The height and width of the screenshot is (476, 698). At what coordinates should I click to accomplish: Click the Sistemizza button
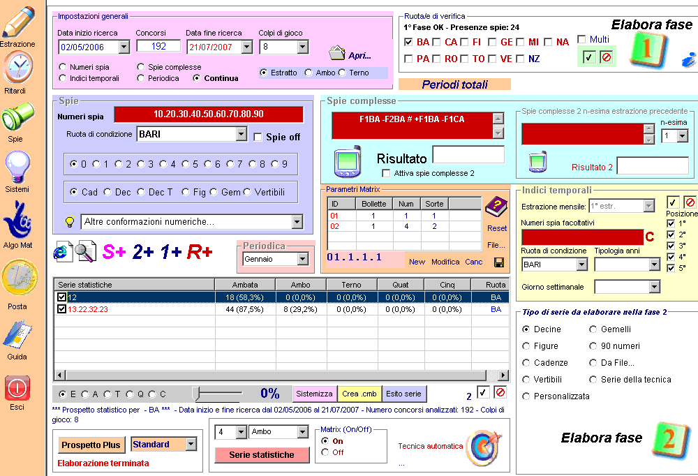click(314, 394)
